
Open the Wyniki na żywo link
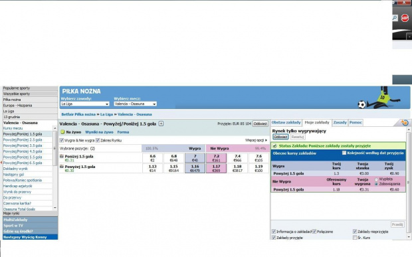tap(99, 132)
